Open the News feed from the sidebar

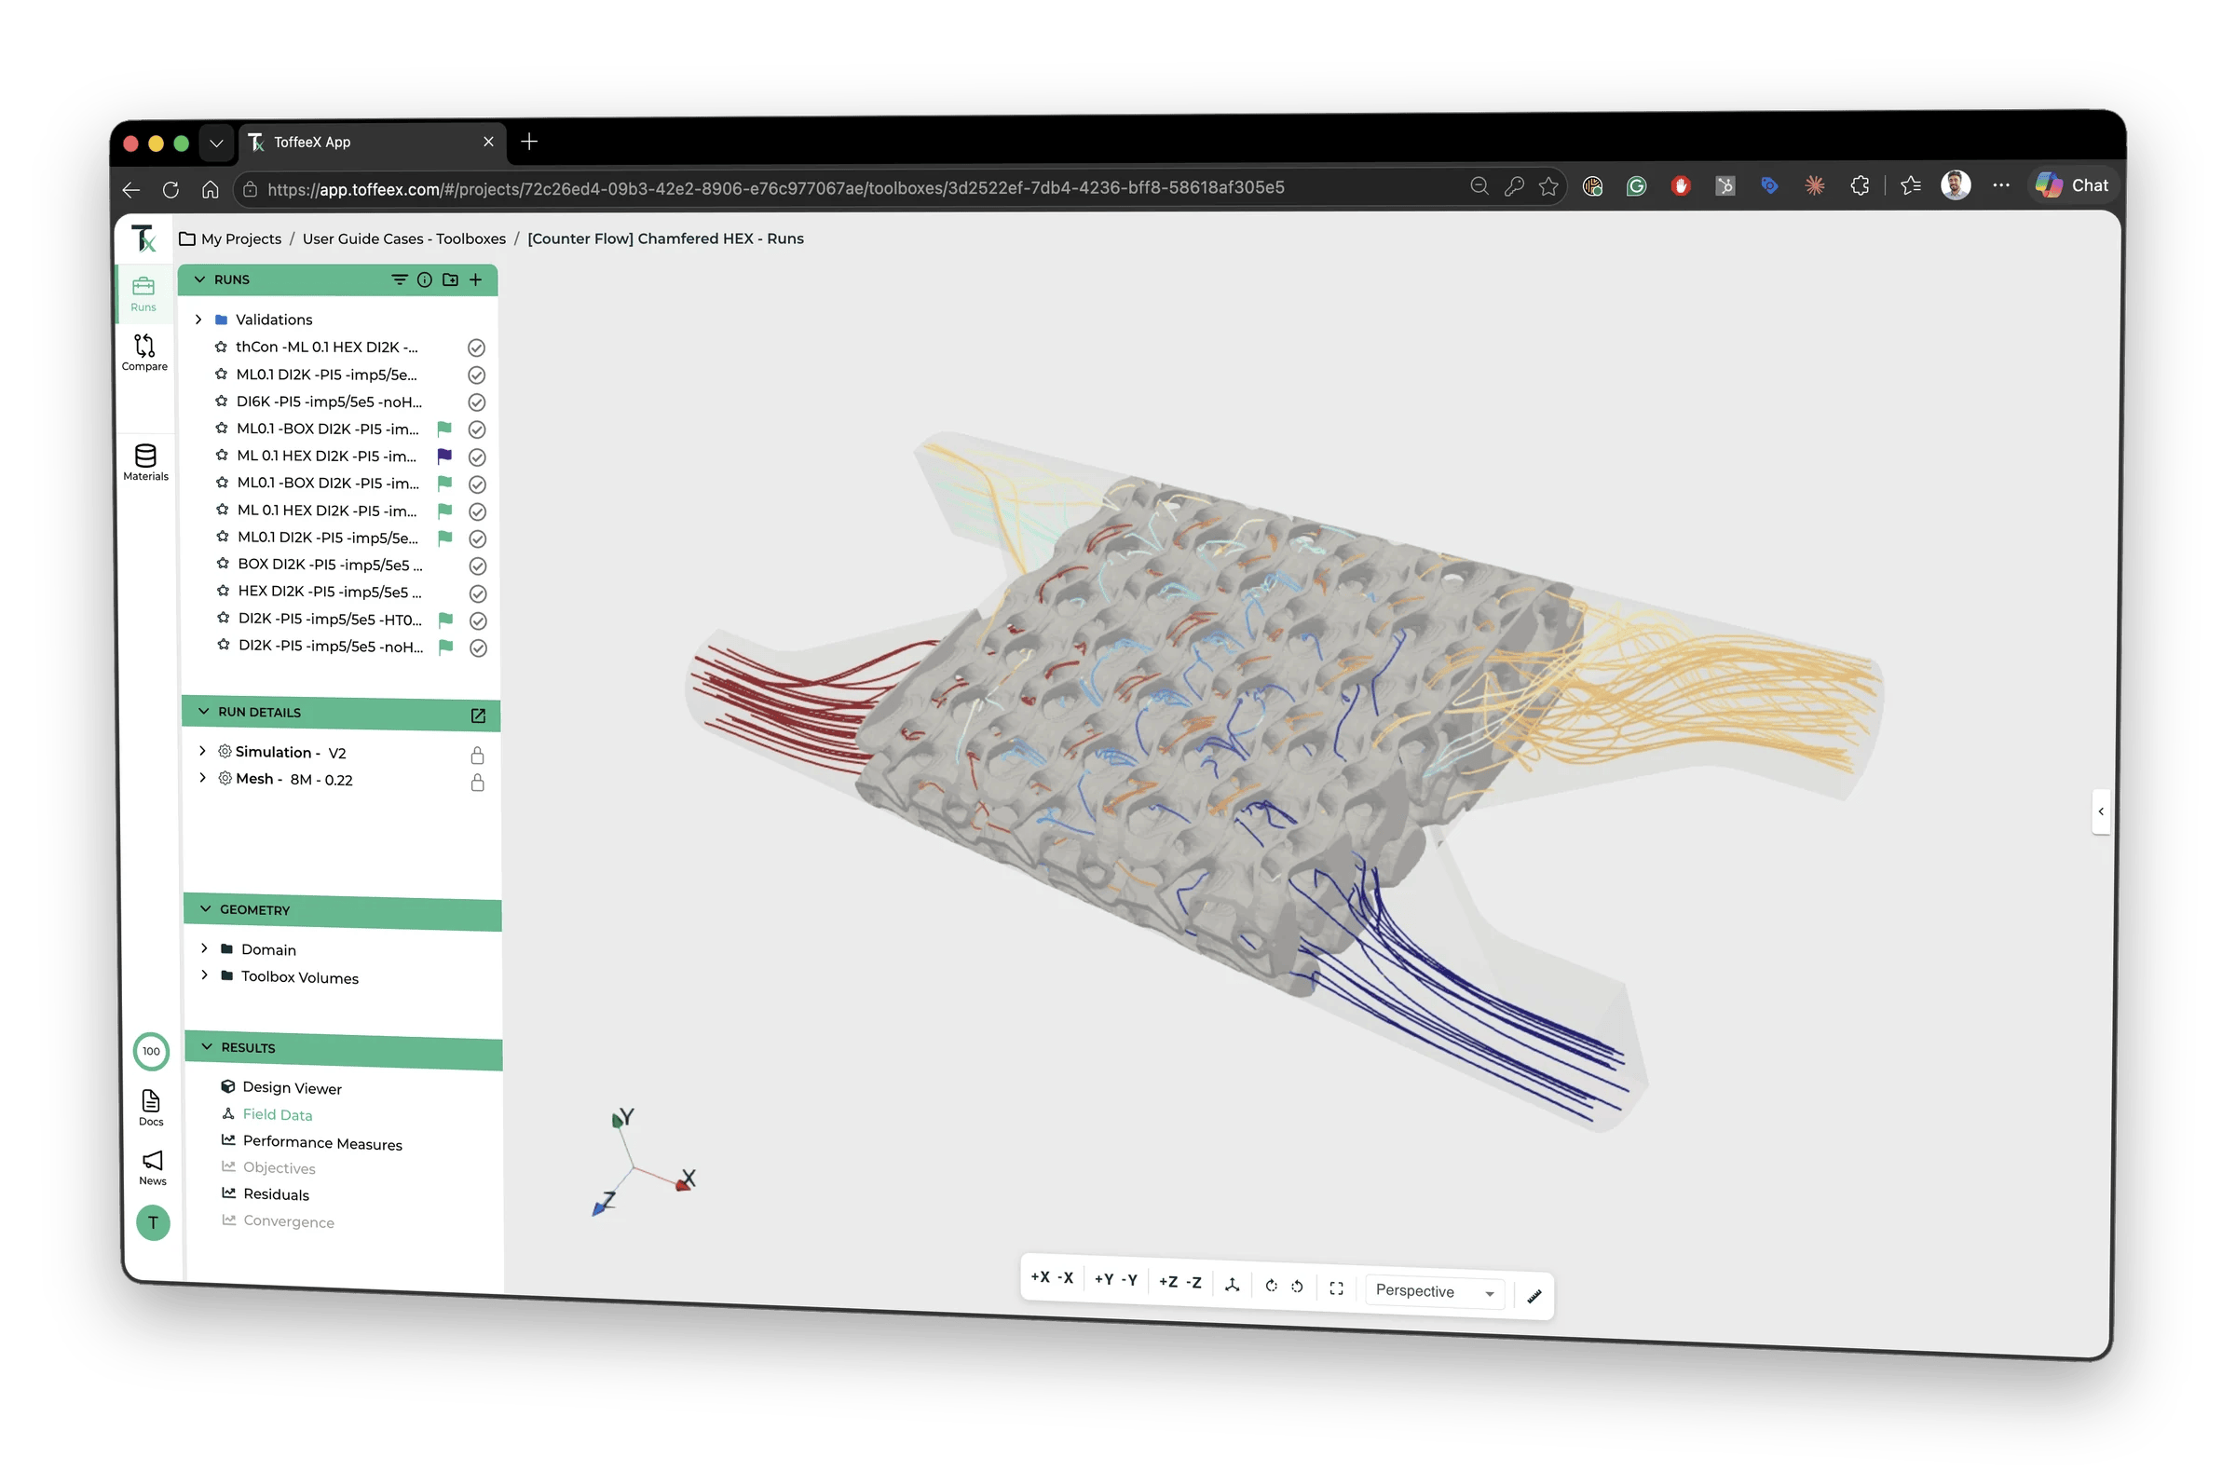pyautogui.click(x=152, y=1169)
